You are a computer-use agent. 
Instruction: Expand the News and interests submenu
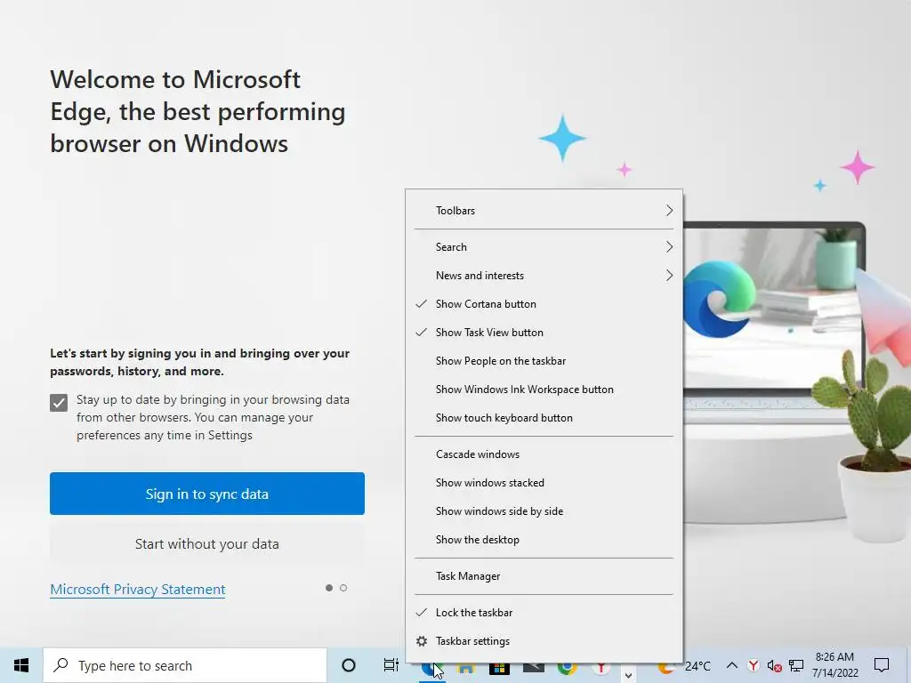pyautogui.click(x=544, y=276)
